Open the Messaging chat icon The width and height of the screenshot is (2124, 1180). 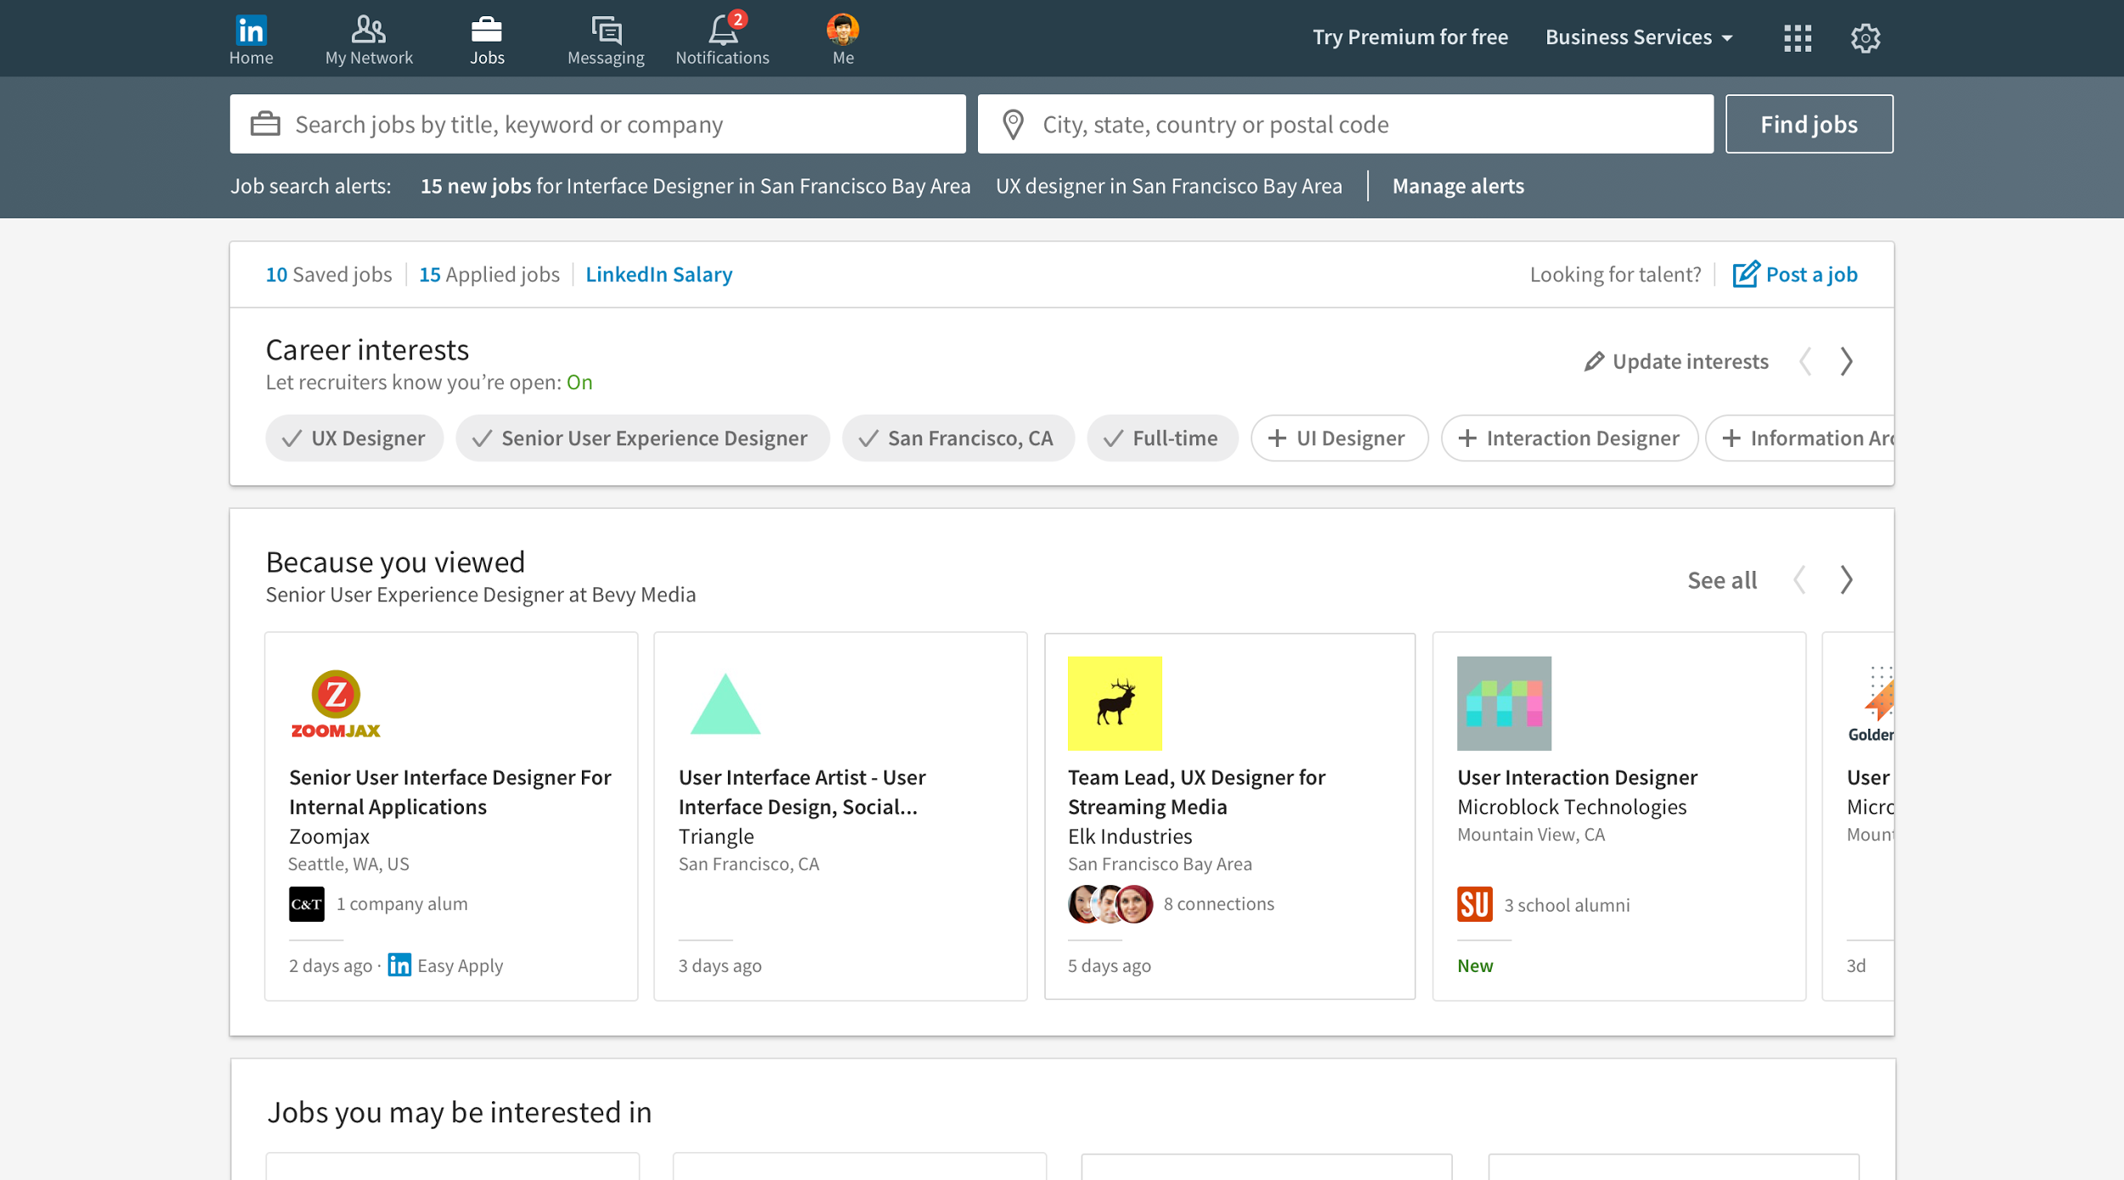[x=606, y=31]
